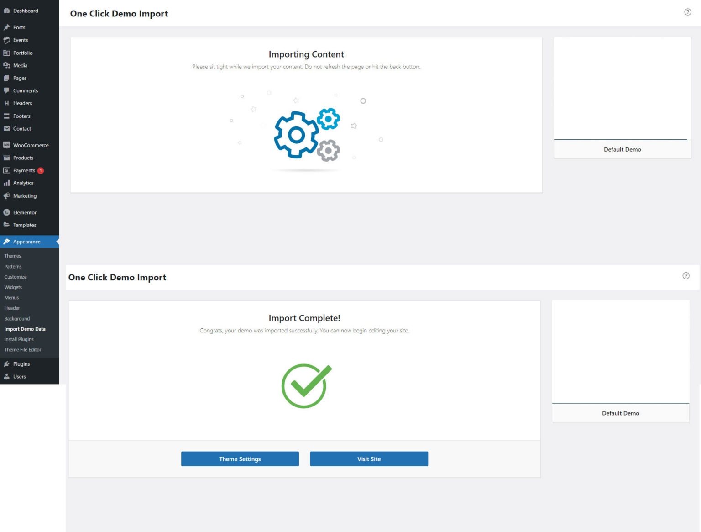Select Import Demo Data submenu item
The image size is (701, 532).
click(25, 329)
